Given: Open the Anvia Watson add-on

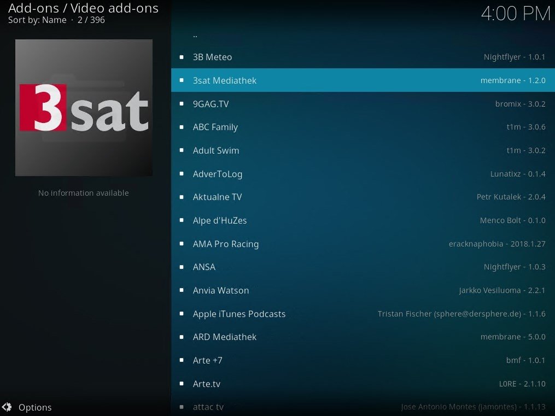Looking at the screenshot, I should (363, 290).
